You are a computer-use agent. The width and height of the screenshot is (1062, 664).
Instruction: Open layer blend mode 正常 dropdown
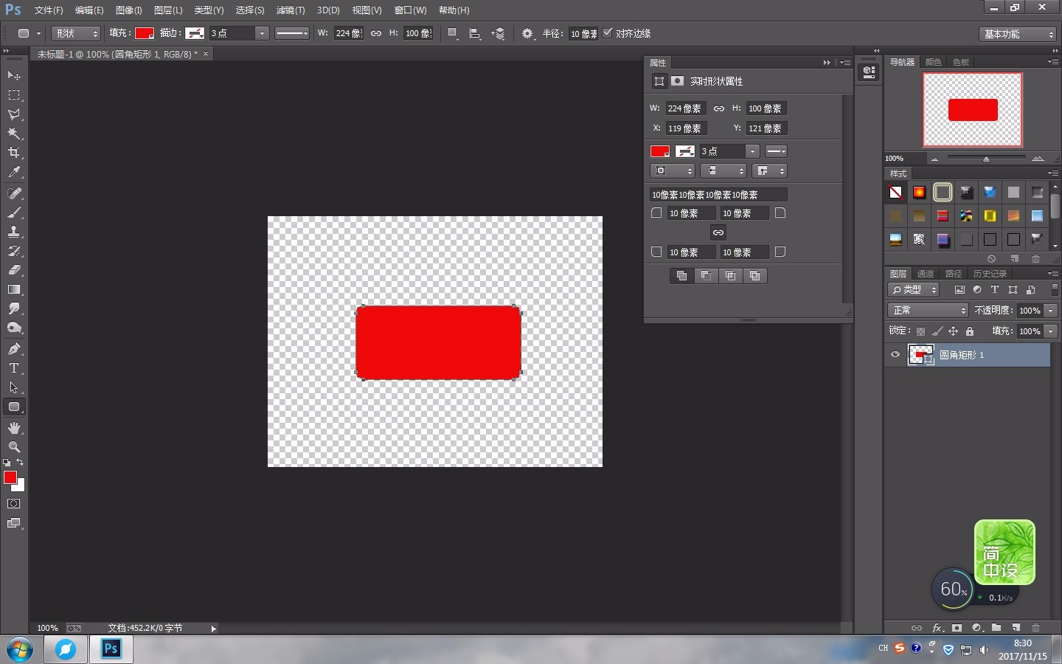pos(928,311)
